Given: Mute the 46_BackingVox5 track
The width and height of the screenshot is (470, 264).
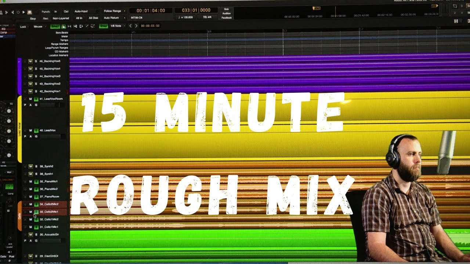Looking at the screenshot, I should pos(30,61).
